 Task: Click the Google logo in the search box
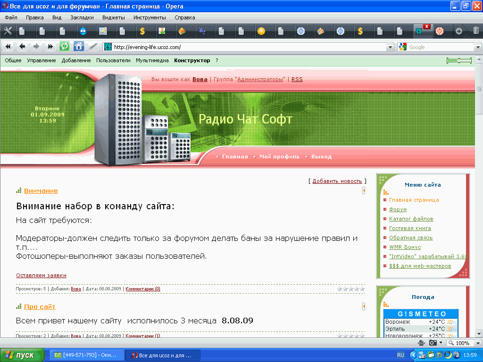[403, 47]
